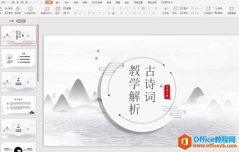Toggle Bold text formatting
This screenshot has height=152, width=239.
[75, 13]
